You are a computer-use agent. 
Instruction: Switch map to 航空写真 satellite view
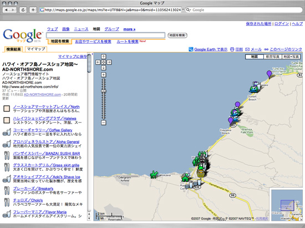click(x=272, y=57)
